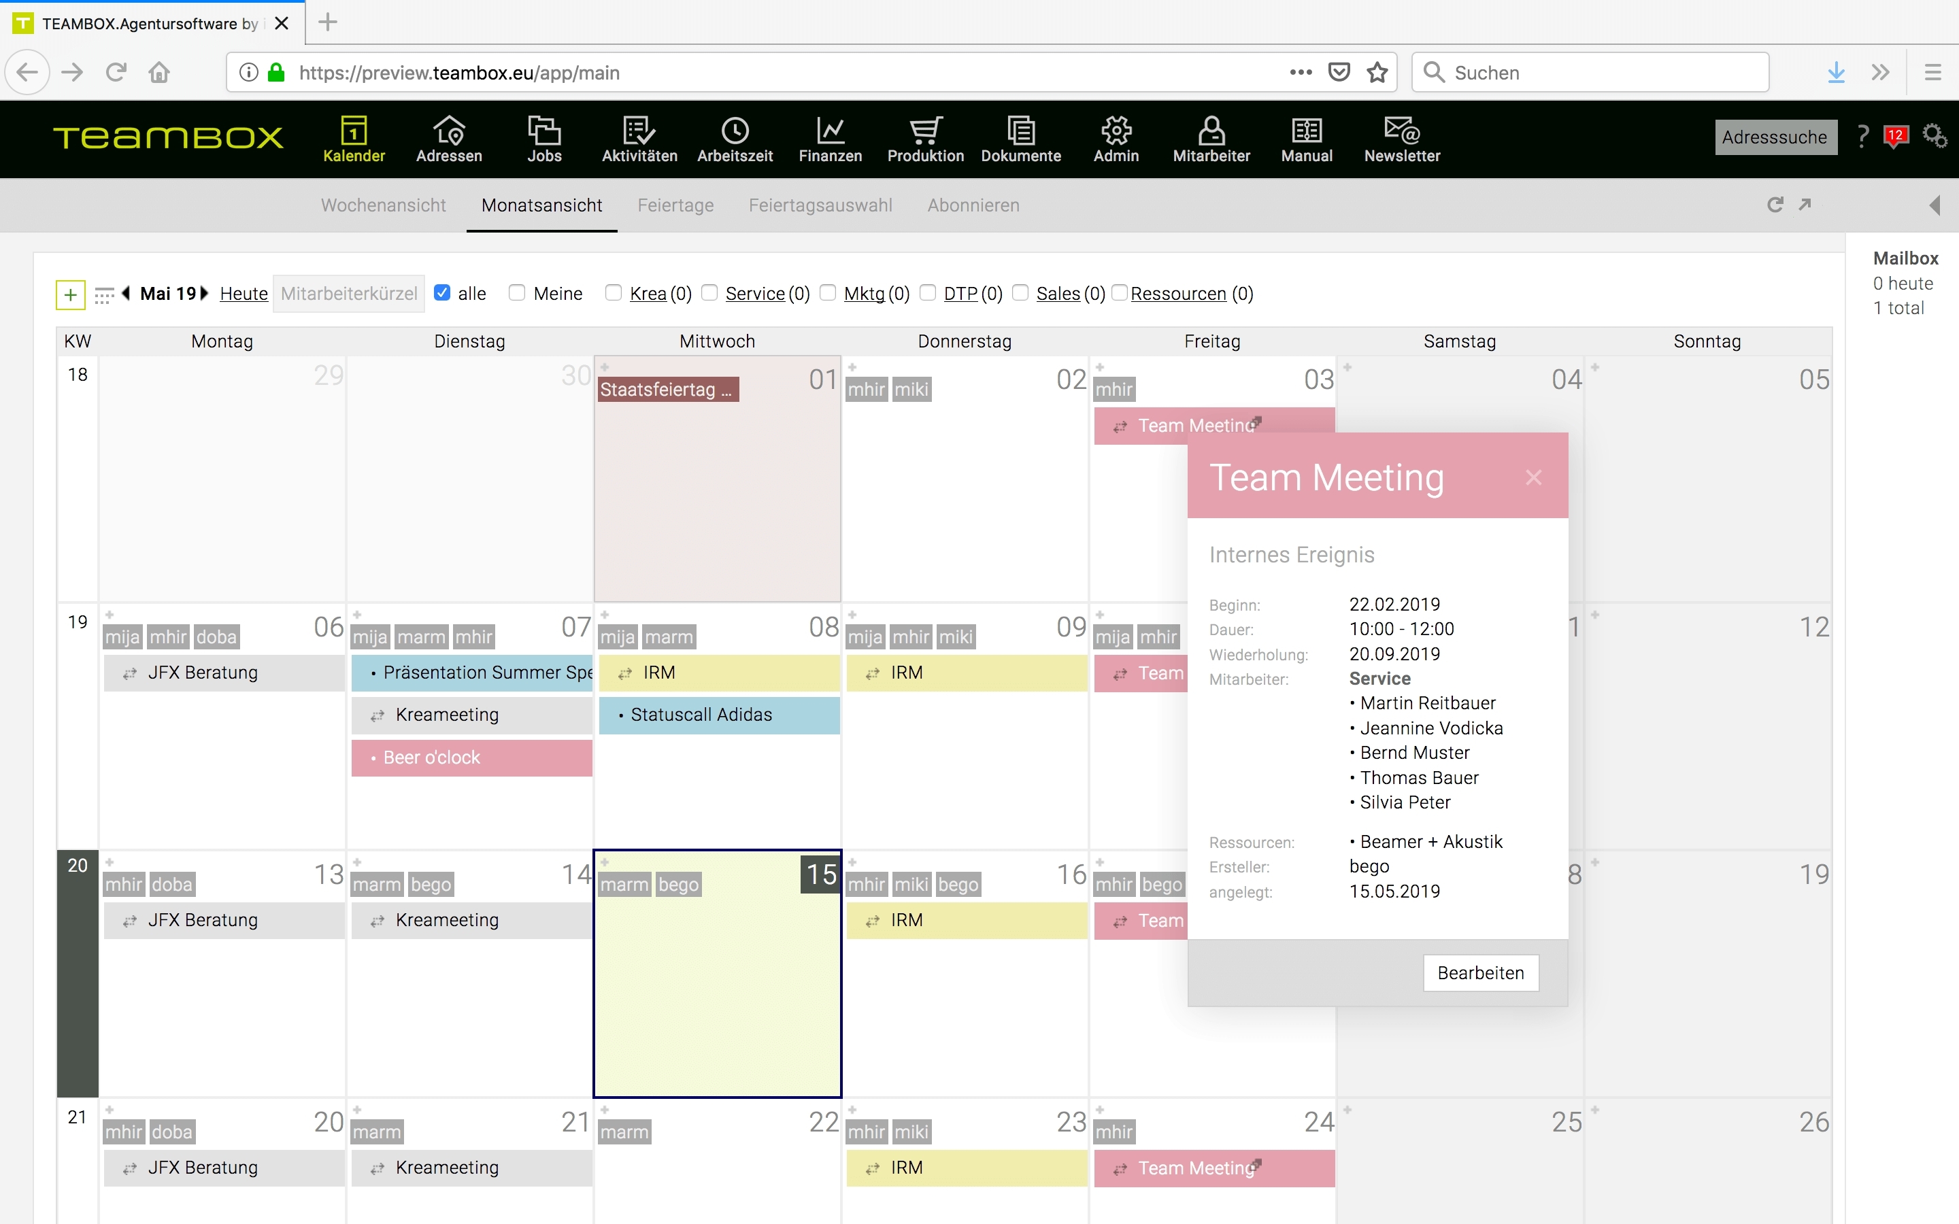Switch to the Wochenansicht tab
The image size is (1959, 1224).
(x=383, y=205)
